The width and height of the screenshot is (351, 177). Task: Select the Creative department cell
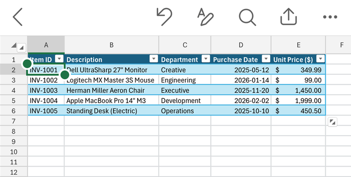click(185, 70)
